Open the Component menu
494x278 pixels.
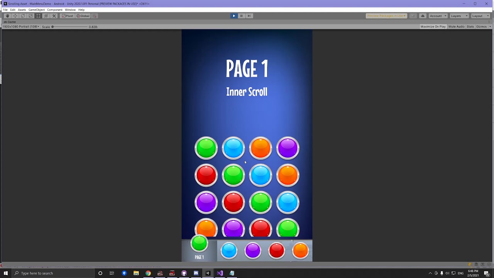[55, 10]
